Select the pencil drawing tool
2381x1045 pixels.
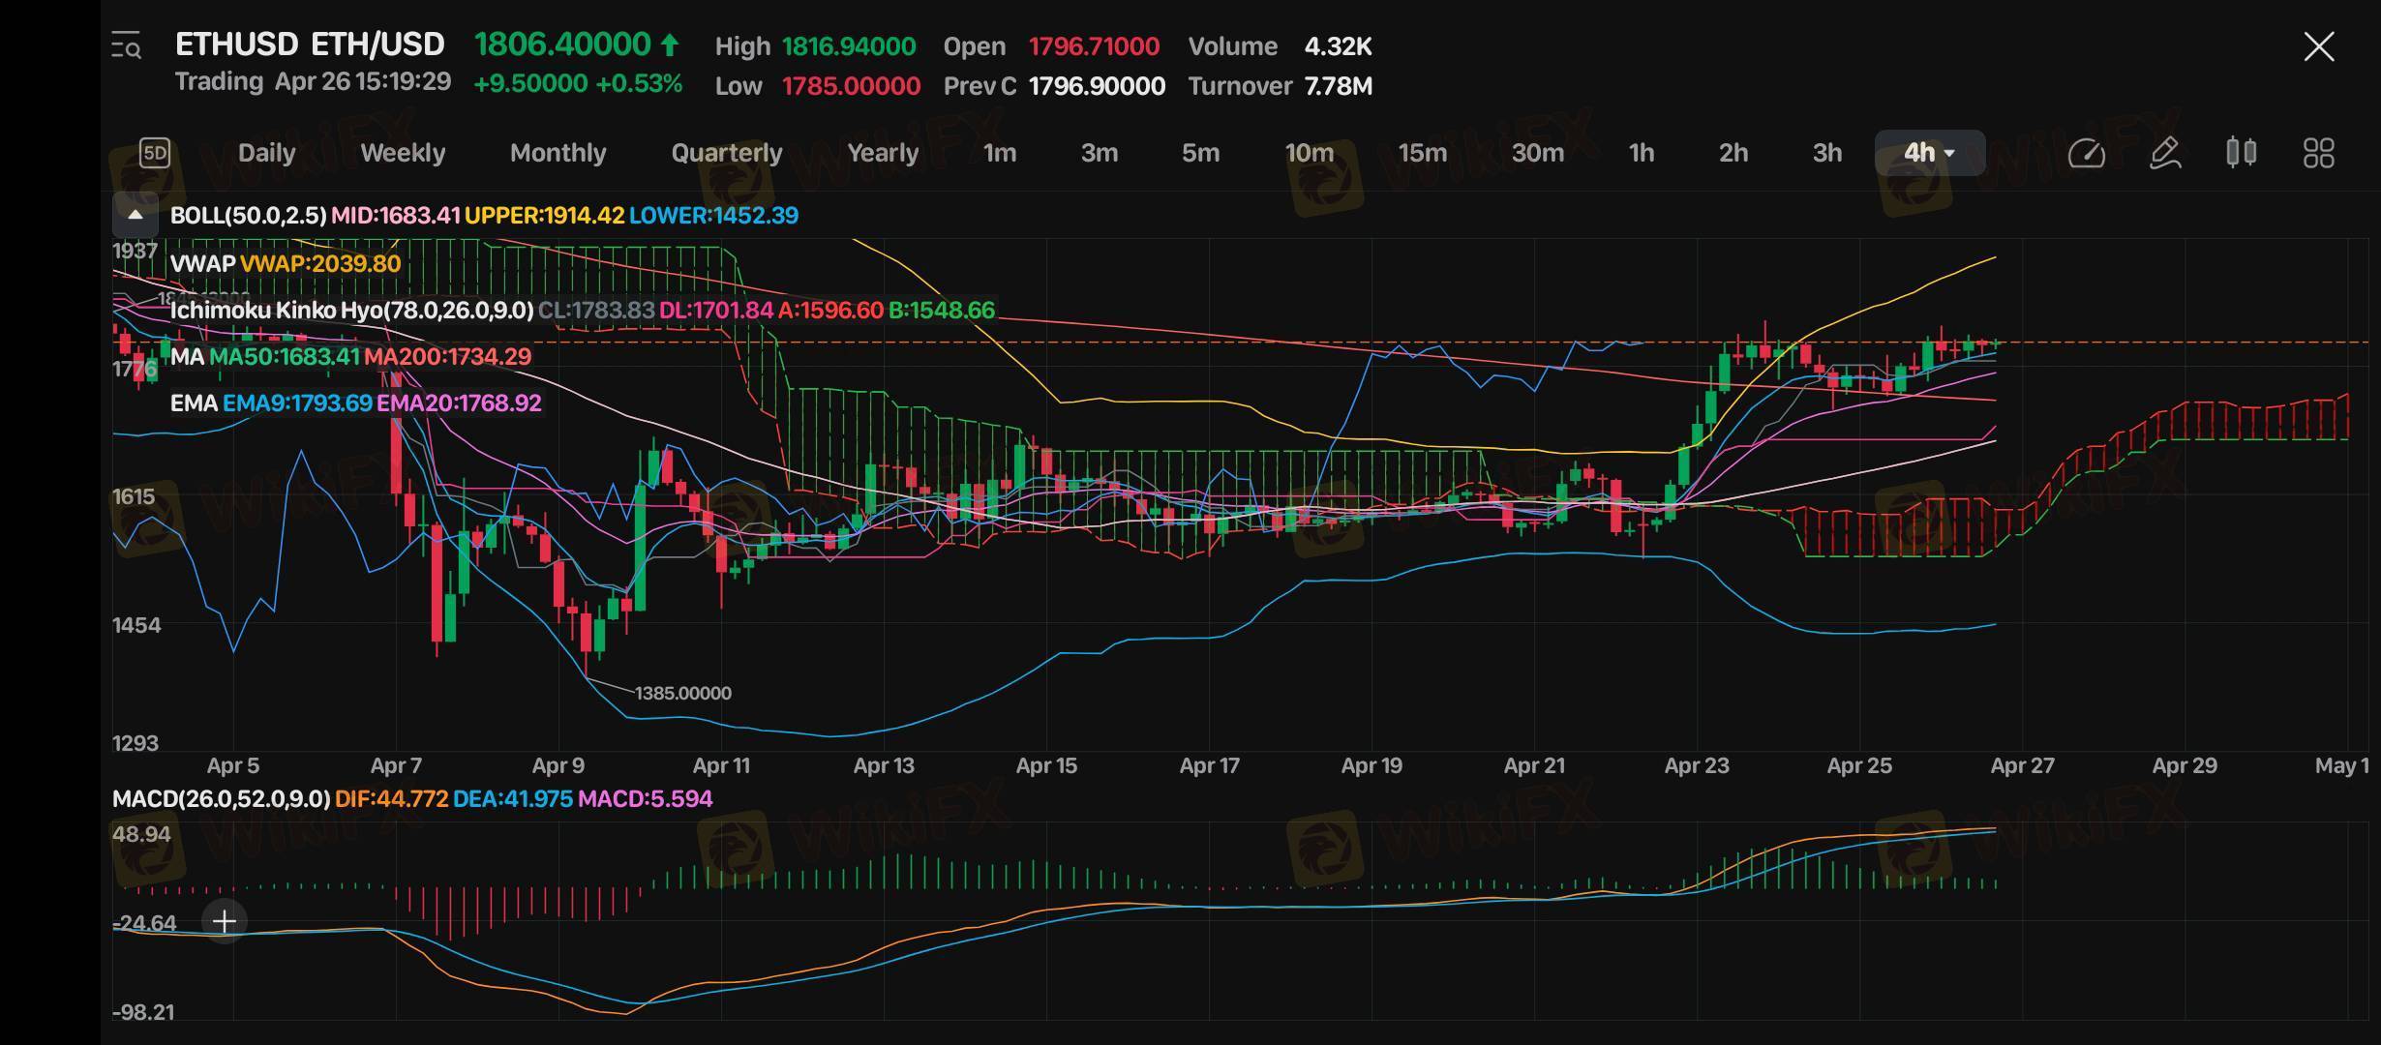[x=2164, y=153]
